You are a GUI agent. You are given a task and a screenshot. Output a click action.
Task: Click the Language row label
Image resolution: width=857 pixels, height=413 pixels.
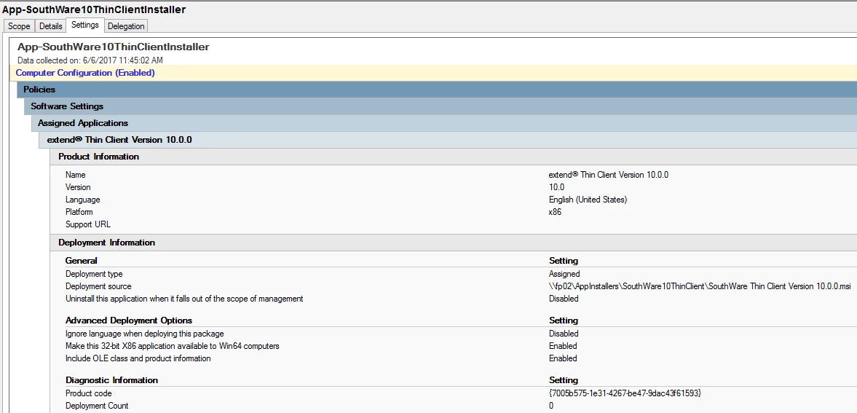click(82, 200)
